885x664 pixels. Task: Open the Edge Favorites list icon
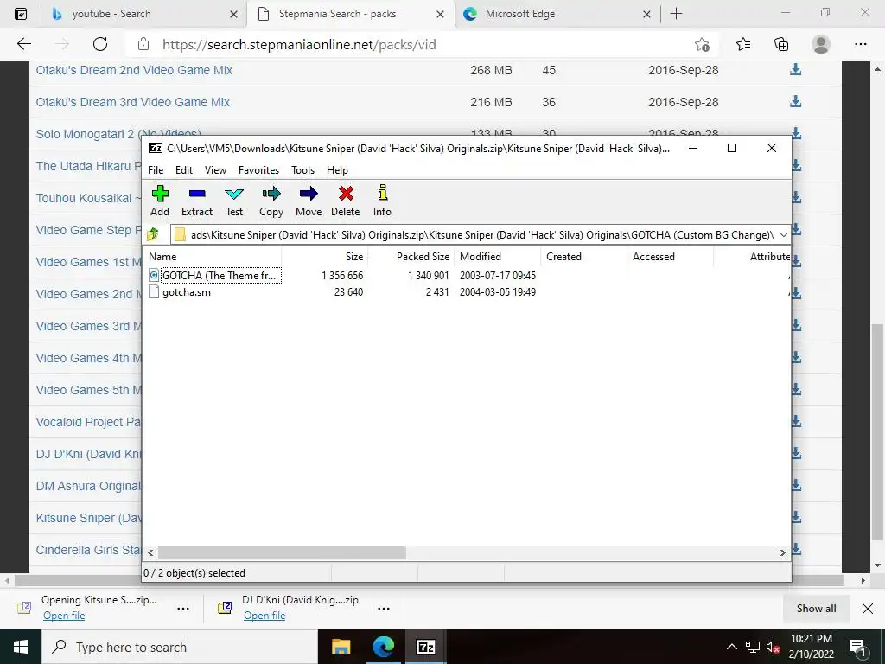tap(743, 44)
